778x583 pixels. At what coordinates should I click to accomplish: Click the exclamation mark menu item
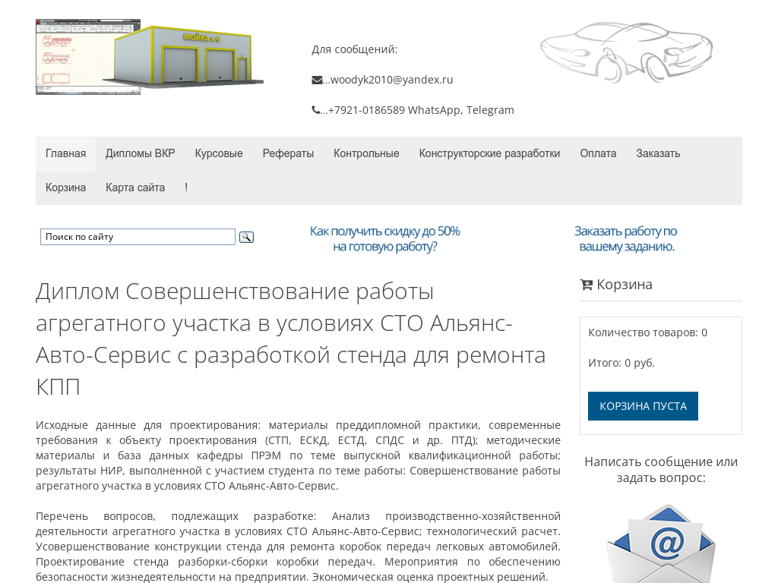(x=186, y=188)
